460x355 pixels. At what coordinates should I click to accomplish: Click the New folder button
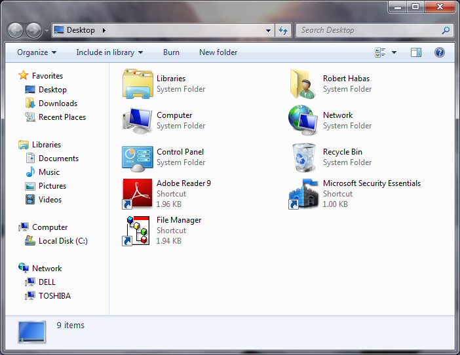pyautogui.click(x=218, y=52)
